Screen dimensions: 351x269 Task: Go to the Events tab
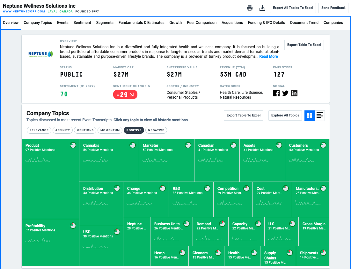pos(63,23)
